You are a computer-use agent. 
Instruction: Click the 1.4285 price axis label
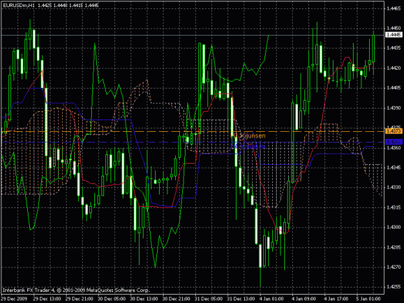pyautogui.click(x=394, y=247)
